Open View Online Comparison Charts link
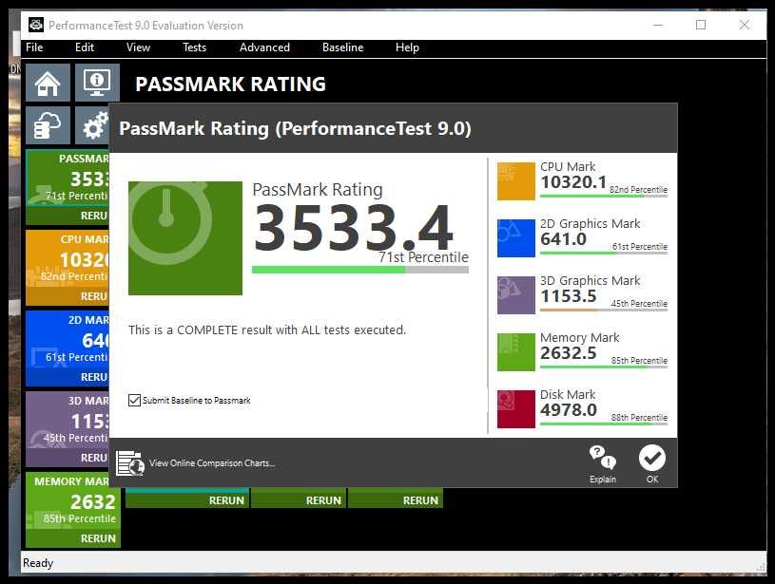775x584 pixels. pos(211,463)
